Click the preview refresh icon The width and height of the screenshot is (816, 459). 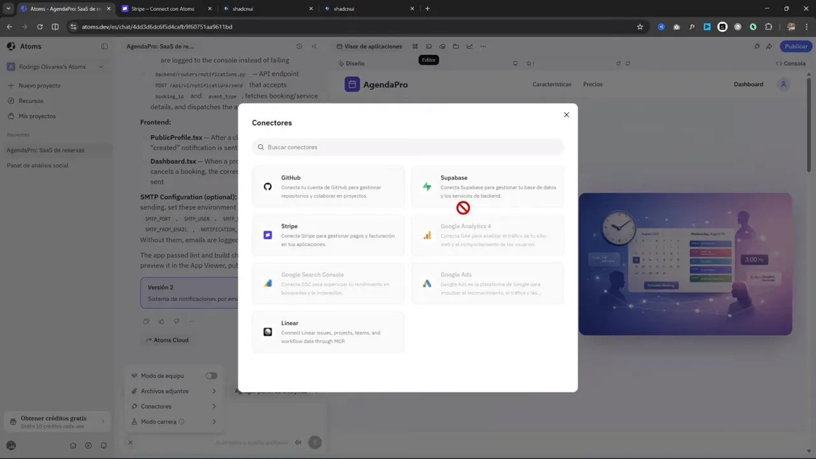(x=628, y=64)
